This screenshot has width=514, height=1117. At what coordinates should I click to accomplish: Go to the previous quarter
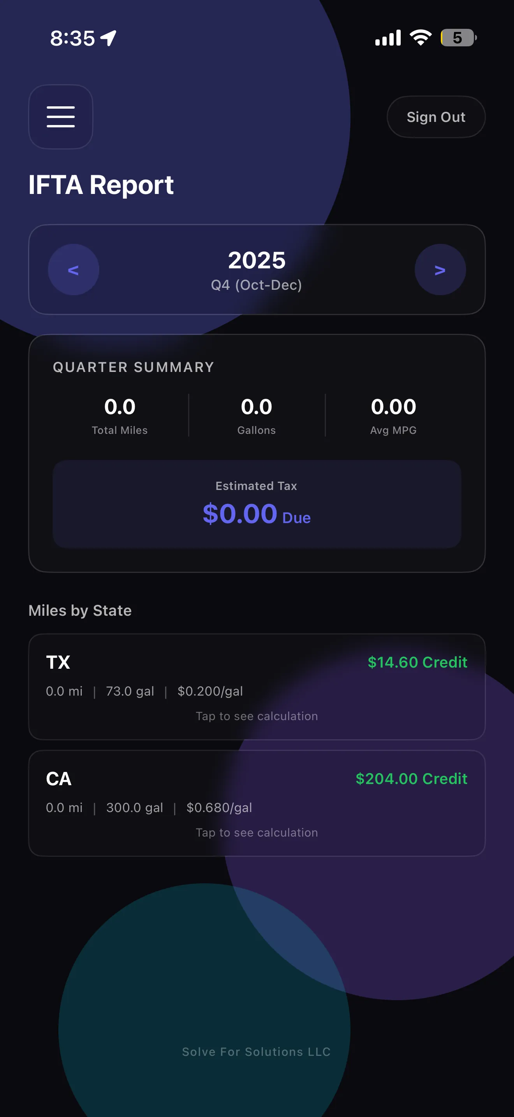point(73,270)
